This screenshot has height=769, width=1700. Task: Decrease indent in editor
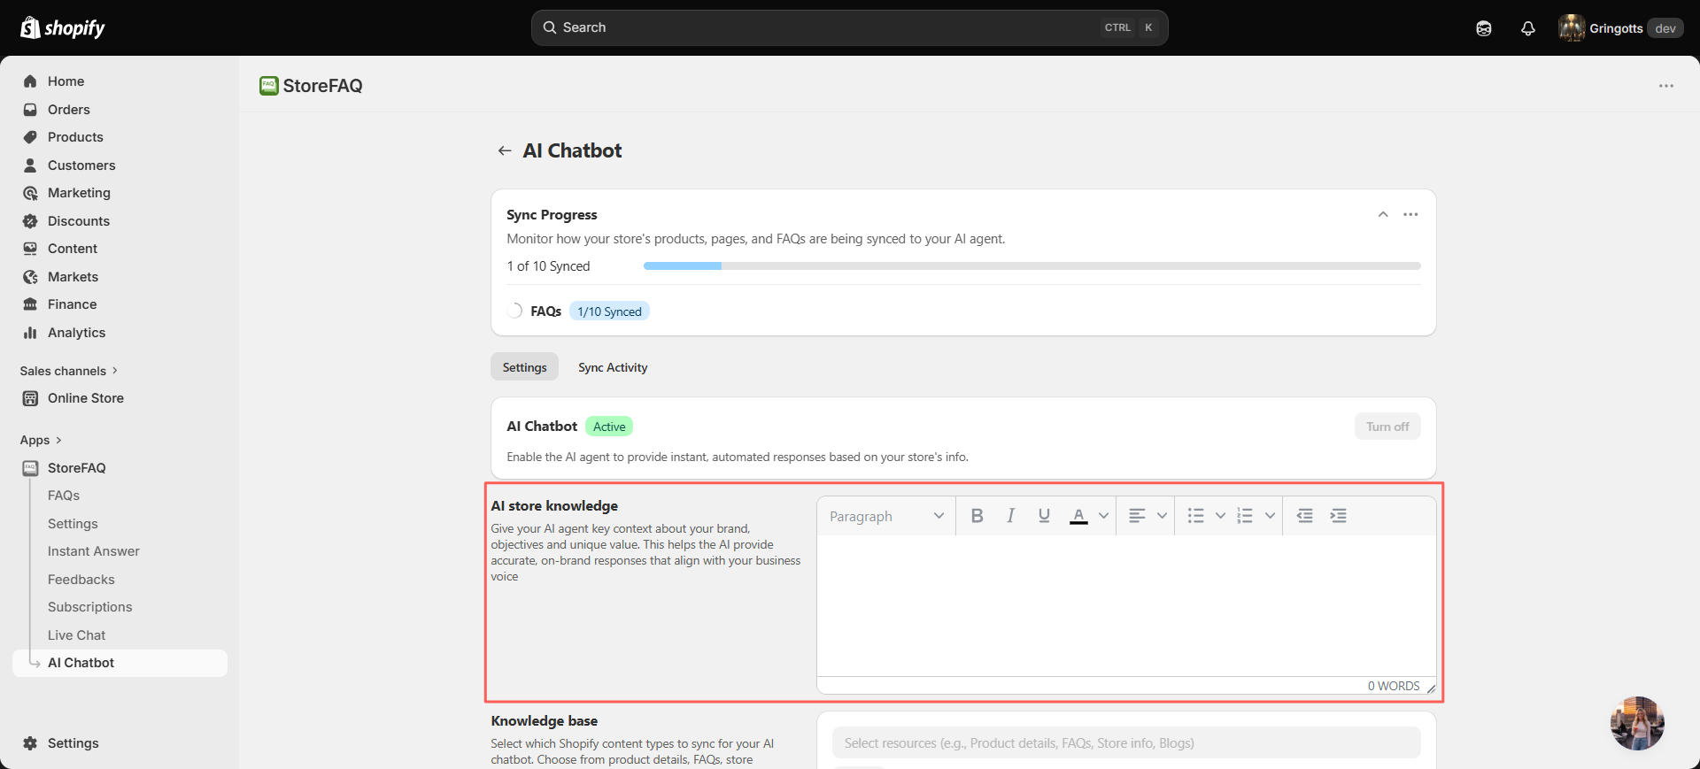click(x=1305, y=516)
